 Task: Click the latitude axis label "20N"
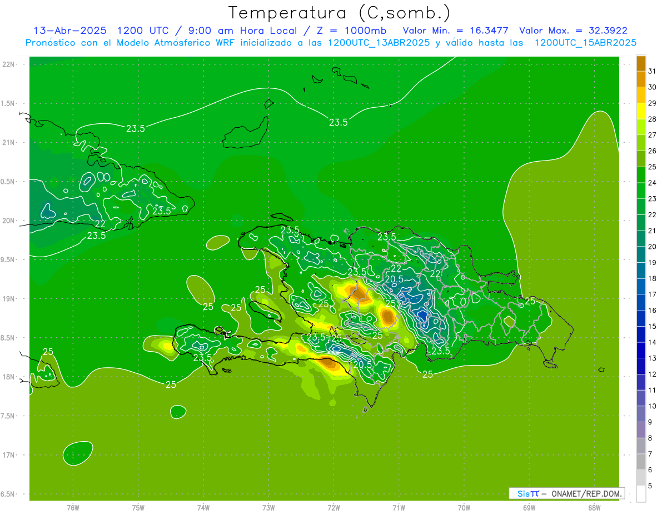coord(9,221)
